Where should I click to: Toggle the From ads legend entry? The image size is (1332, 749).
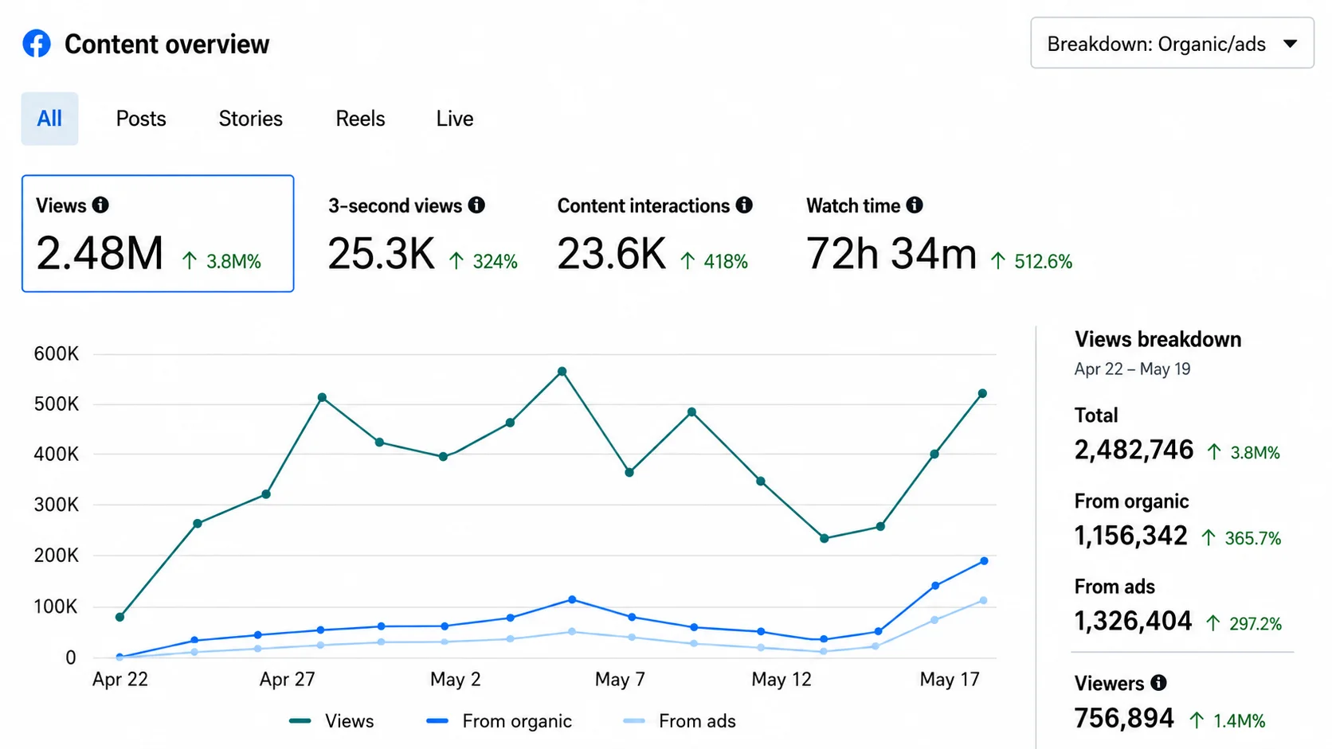click(x=680, y=721)
